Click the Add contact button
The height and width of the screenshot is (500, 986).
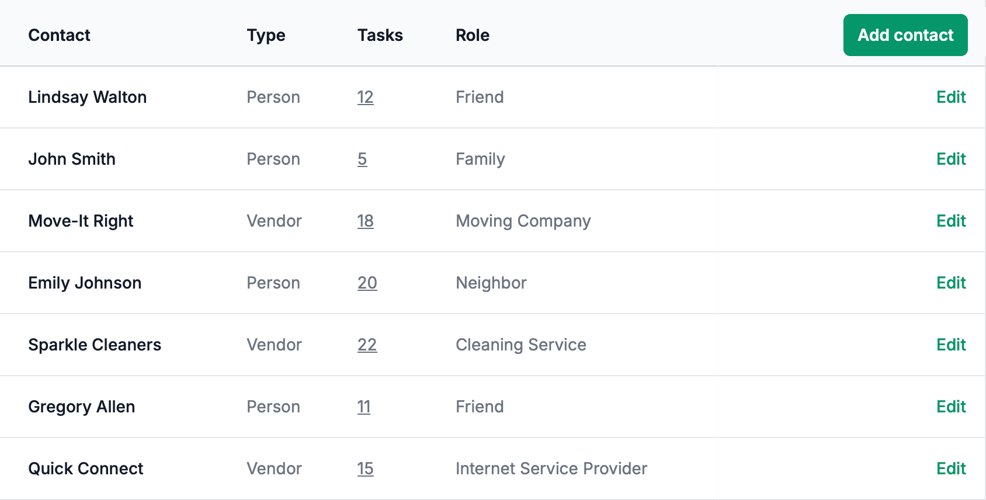coord(905,35)
